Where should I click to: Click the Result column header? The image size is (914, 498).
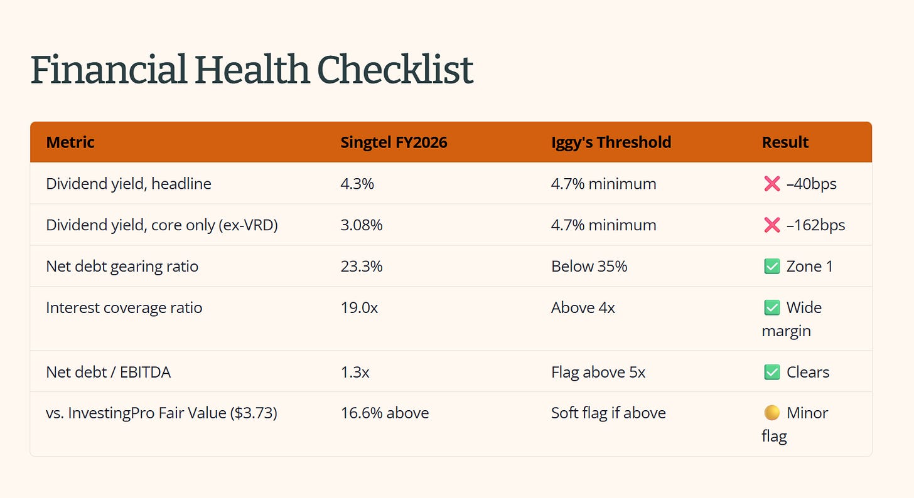tap(785, 142)
